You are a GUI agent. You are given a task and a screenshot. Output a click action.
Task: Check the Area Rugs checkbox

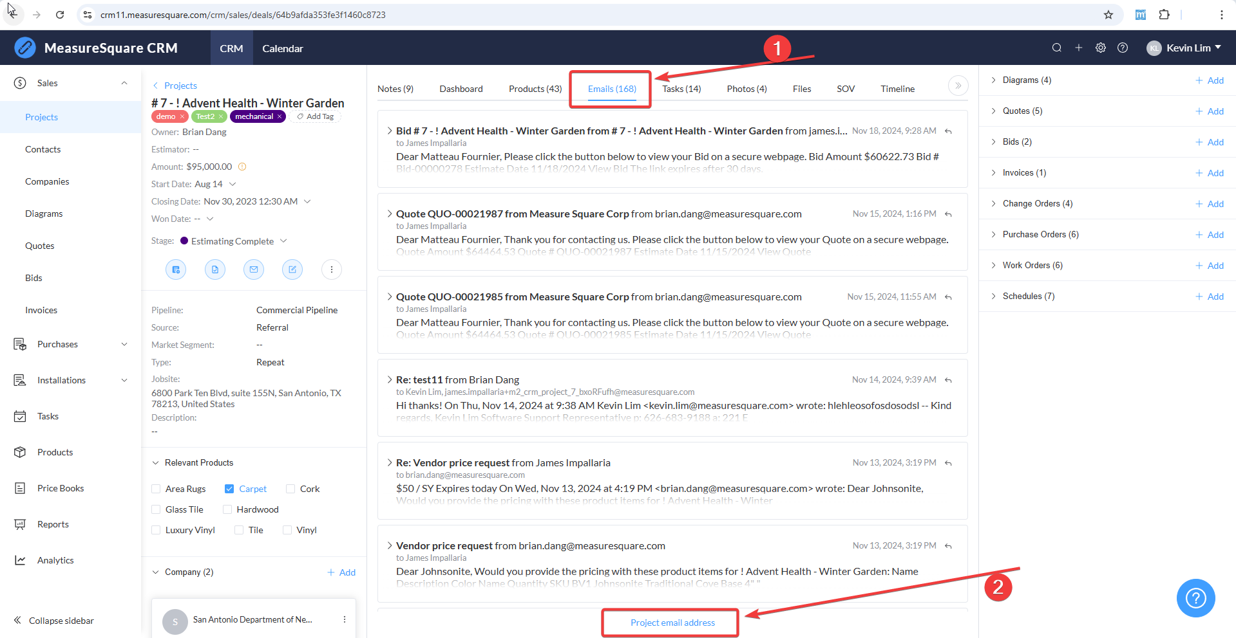(x=156, y=489)
